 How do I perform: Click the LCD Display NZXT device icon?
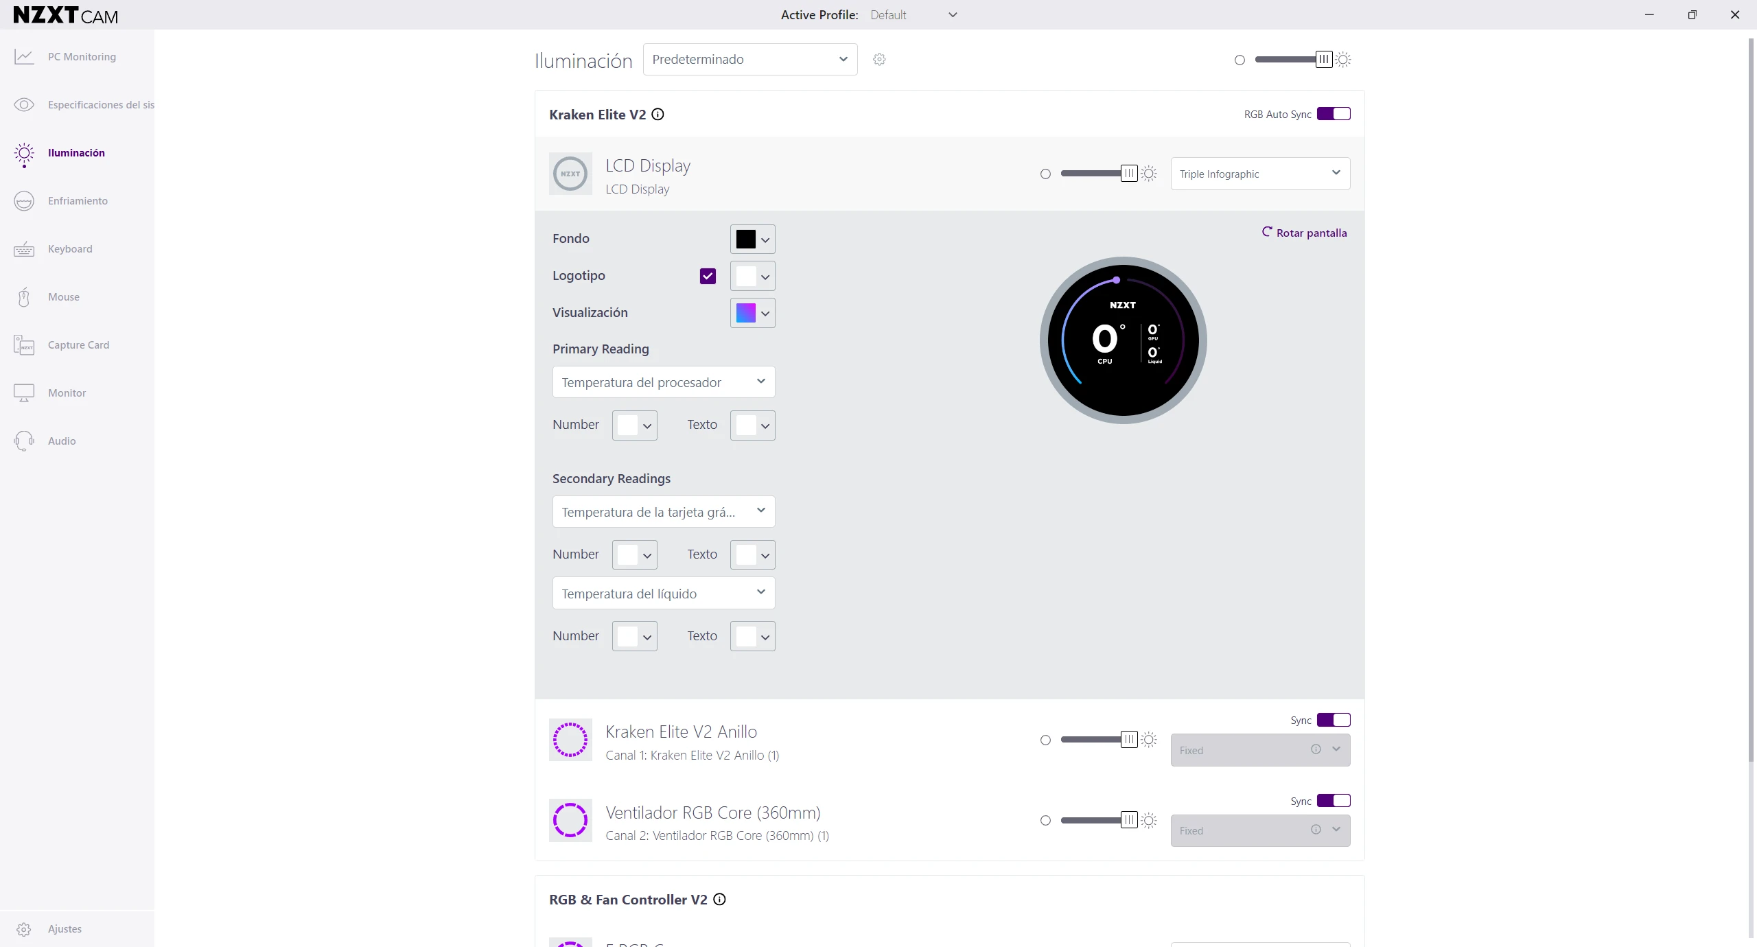[x=570, y=174]
